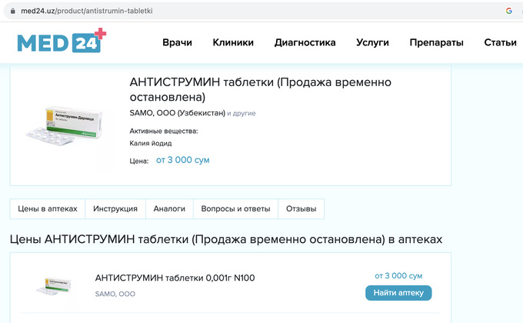Click the small product thumbnail in price row

pos(54,286)
